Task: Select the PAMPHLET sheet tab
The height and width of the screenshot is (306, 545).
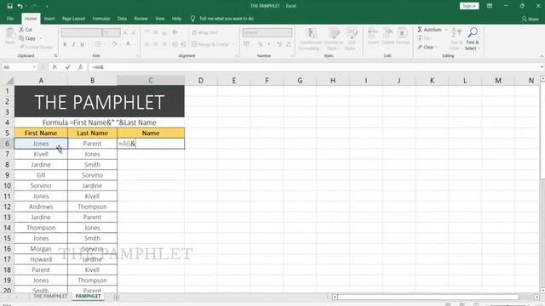Action: tap(88, 297)
